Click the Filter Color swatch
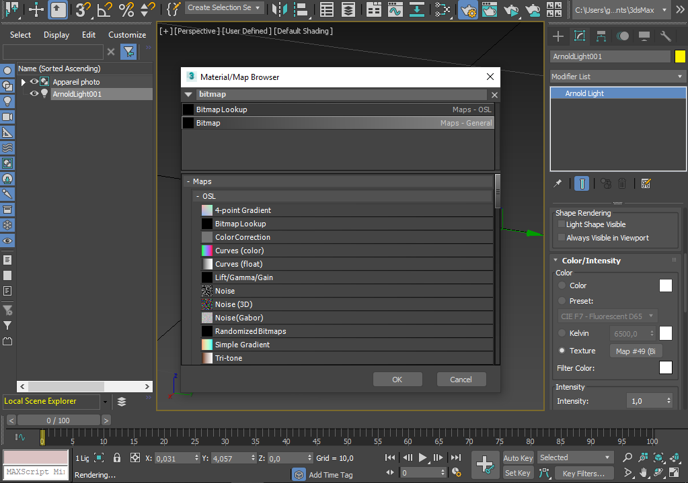Screen dimensions: 688x483 pyautogui.click(x=665, y=367)
